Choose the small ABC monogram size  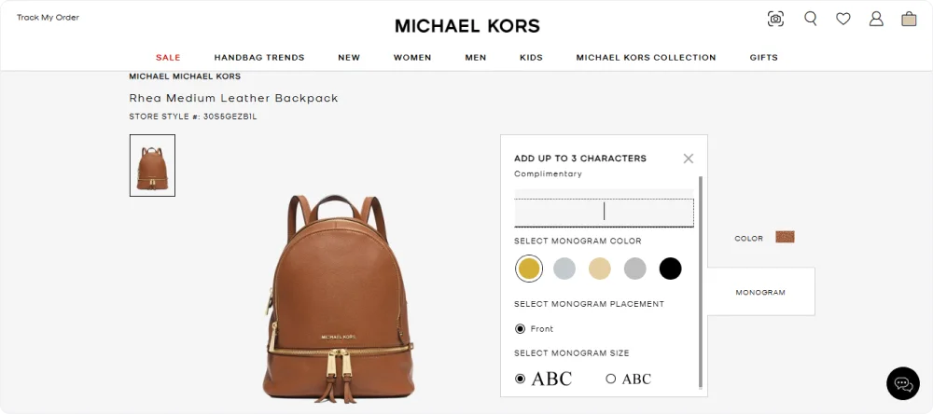pyautogui.click(x=610, y=379)
